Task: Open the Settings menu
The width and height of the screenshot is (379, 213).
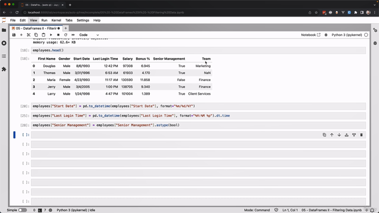Action: (x=83, y=20)
